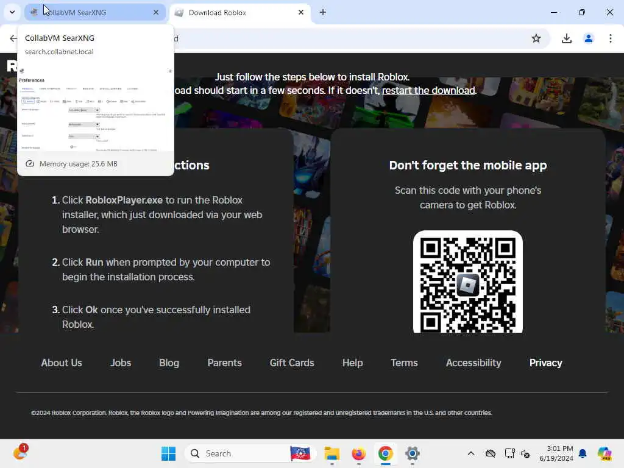
Task: Open the tab search dropdown arrow
Action: 12,12
